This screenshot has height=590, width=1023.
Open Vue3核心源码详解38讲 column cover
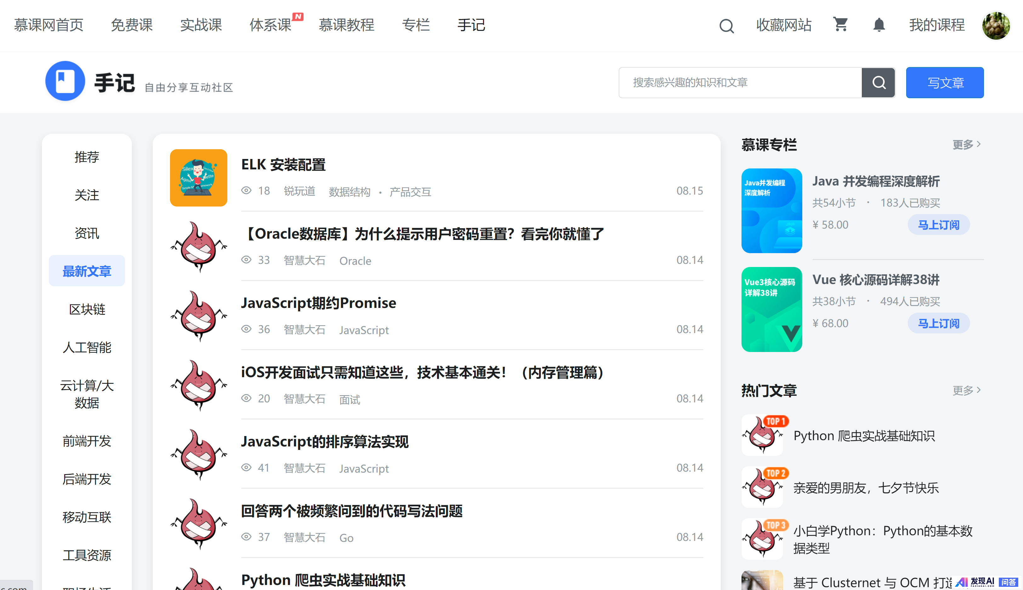coord(771,309)
